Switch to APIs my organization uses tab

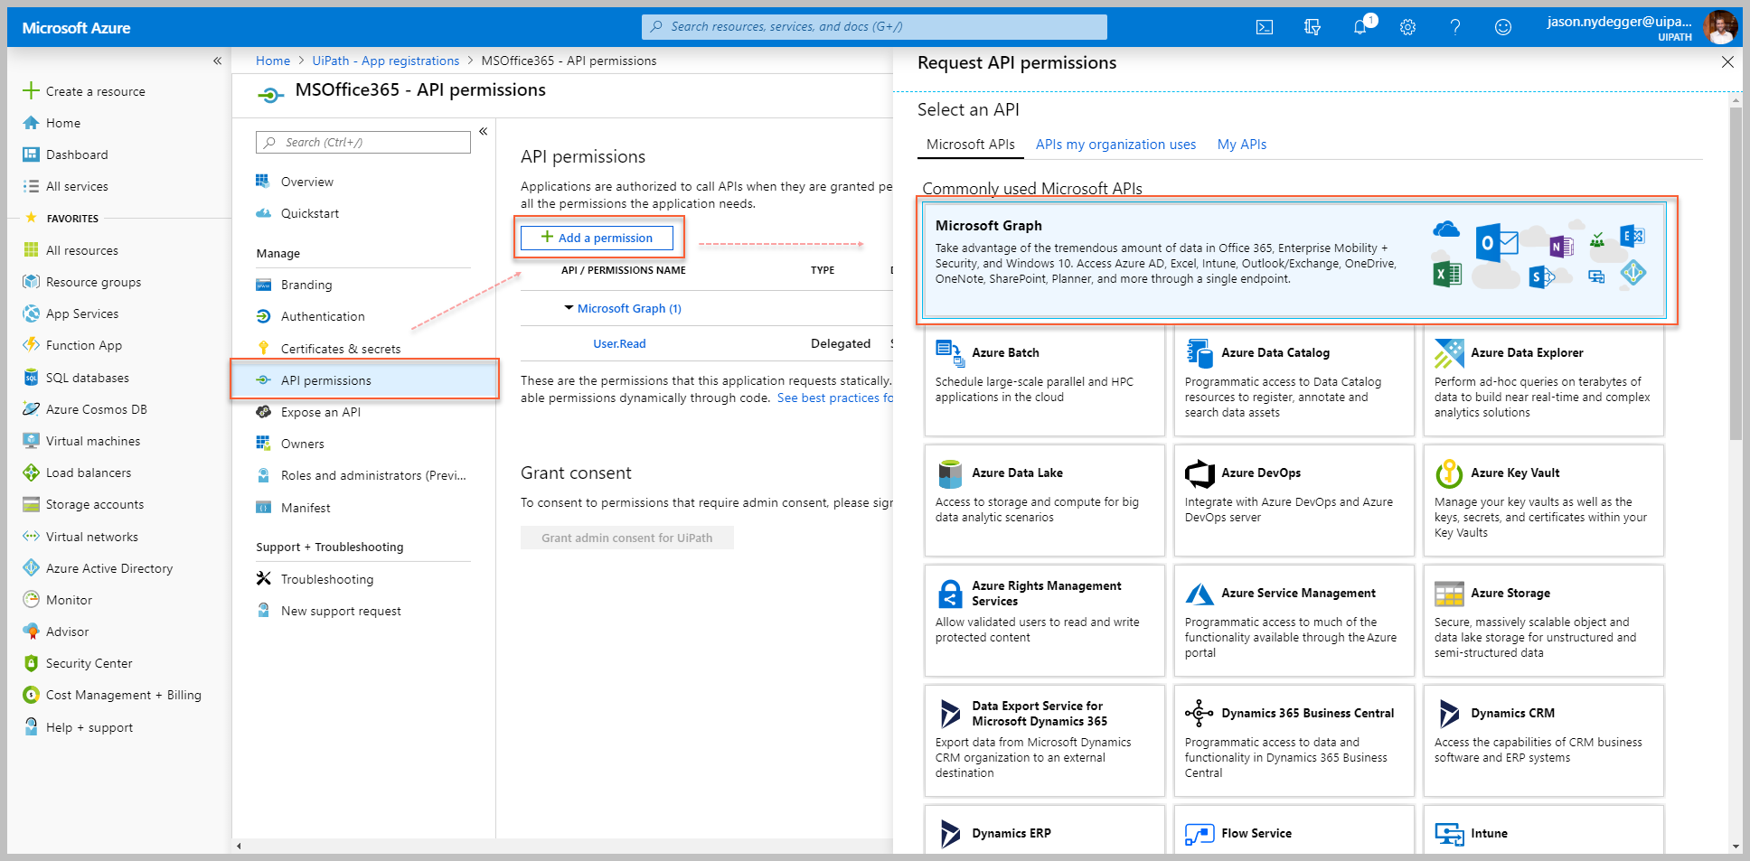pyautogui.click(x=1115, y=145)
